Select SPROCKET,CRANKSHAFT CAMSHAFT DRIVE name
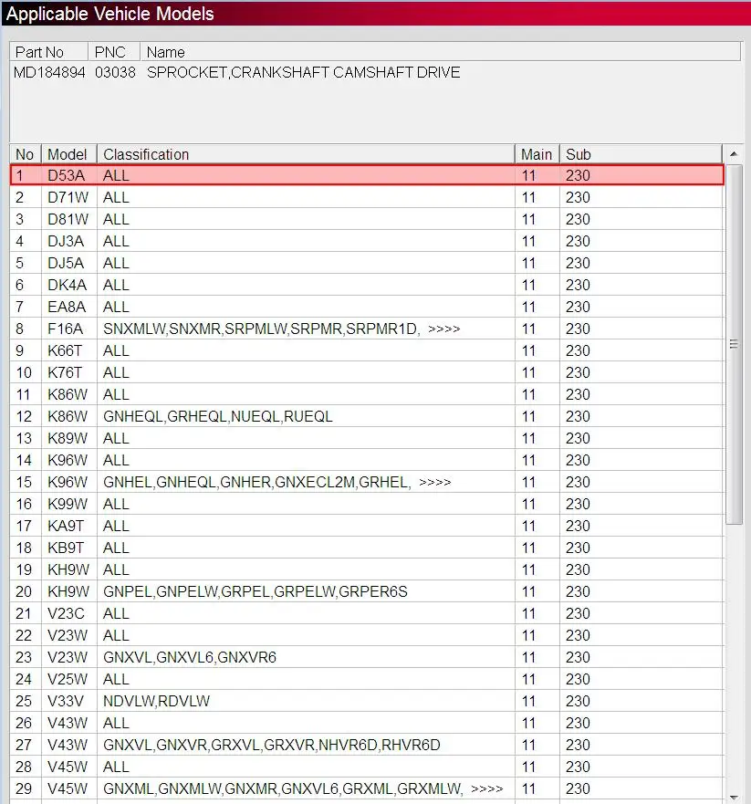This screenshot has height=804, width=751. (304, 72)
